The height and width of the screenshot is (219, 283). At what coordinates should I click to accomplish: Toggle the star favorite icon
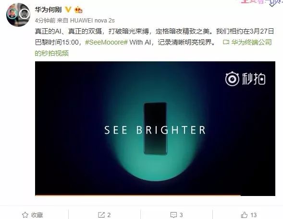pos(25,215)
